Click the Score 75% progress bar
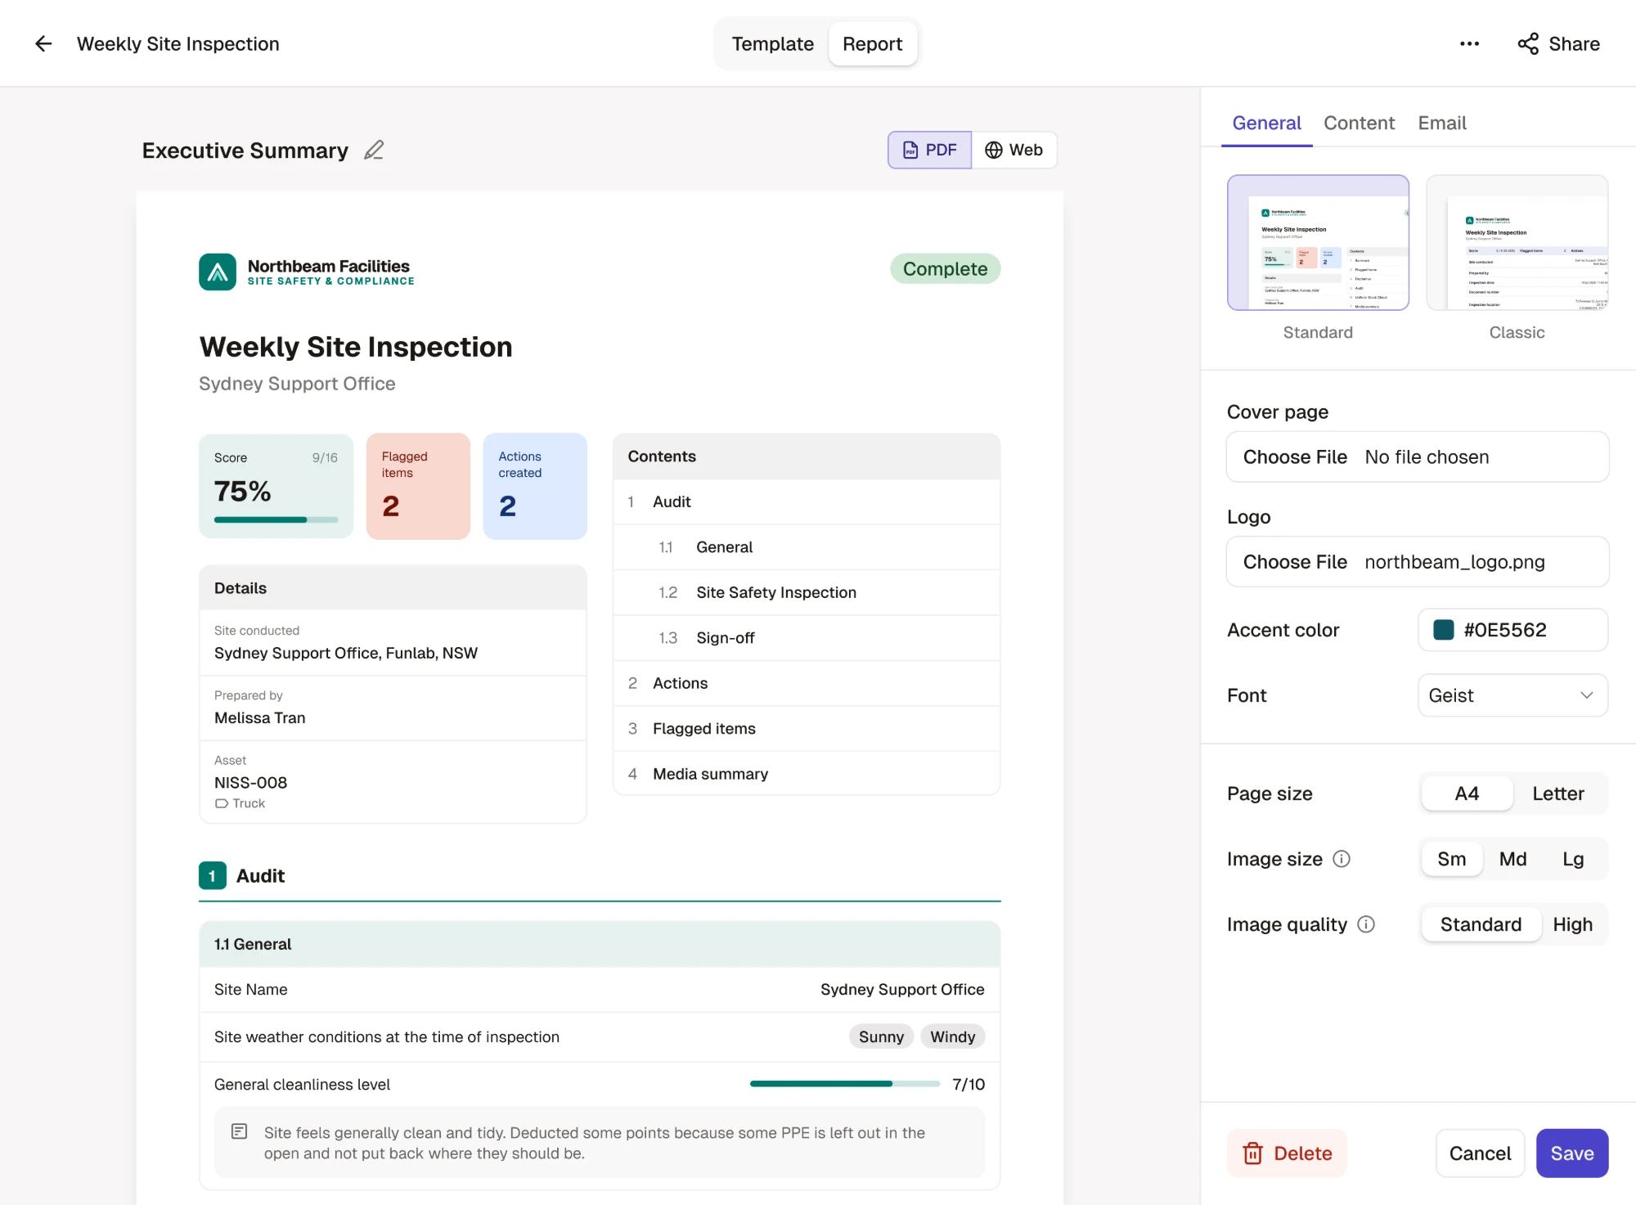The image size is (1636, 1205). (276, 519)
